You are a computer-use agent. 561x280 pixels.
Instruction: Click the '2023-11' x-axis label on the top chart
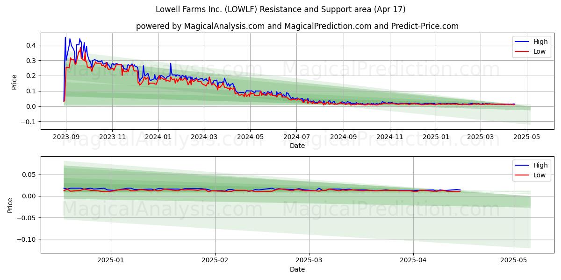(112, 137)
